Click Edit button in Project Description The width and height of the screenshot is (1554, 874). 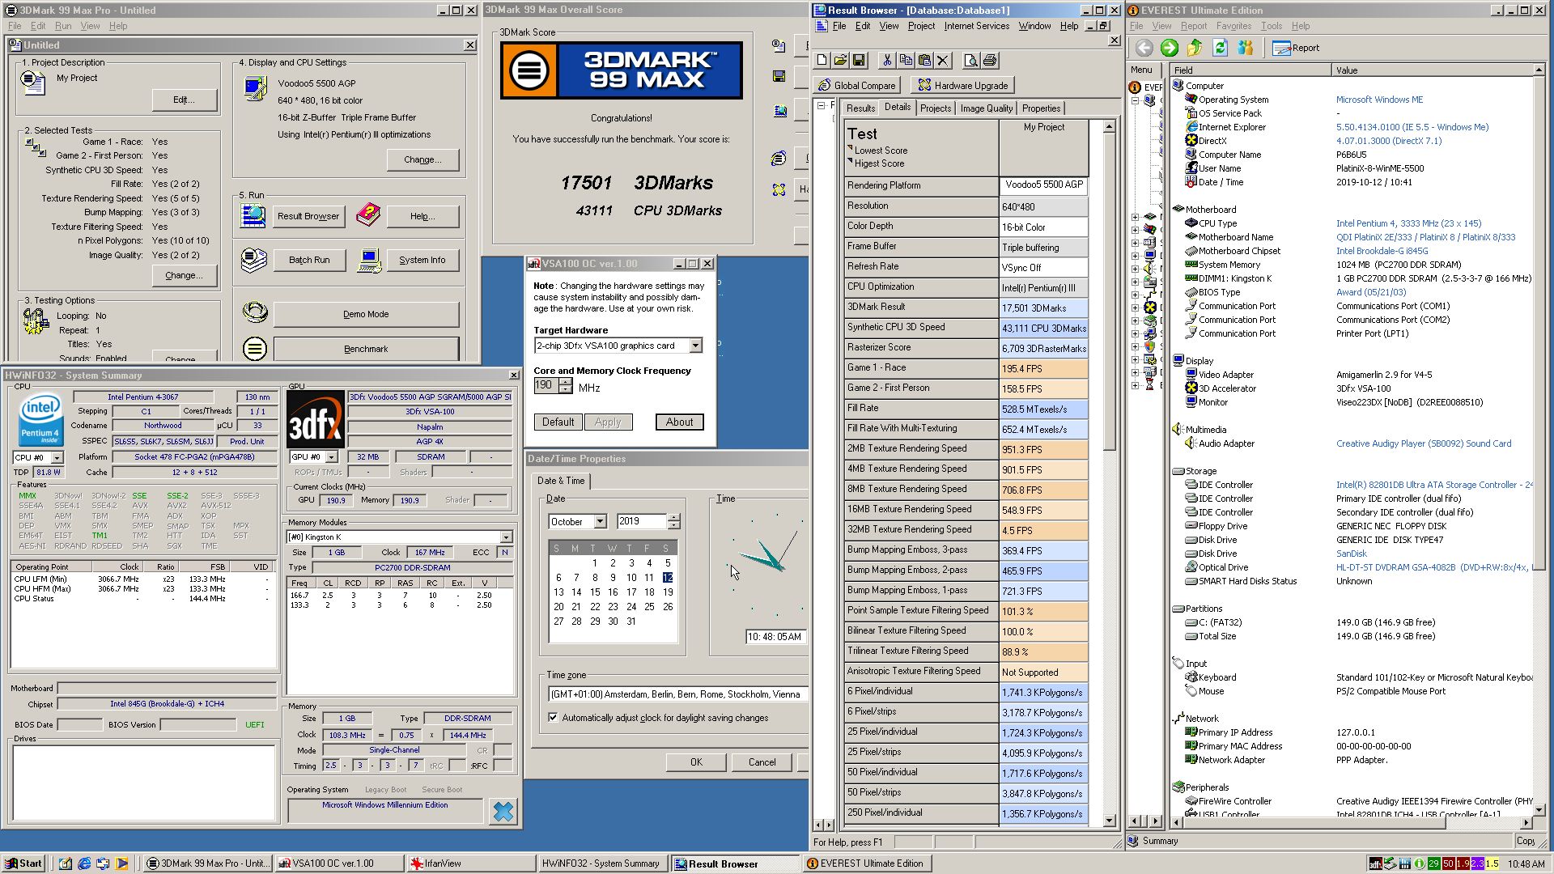184,100
